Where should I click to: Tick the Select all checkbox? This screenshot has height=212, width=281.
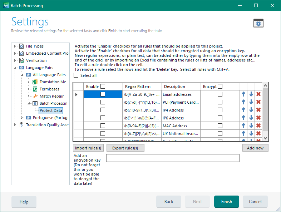tap(76, 75)
